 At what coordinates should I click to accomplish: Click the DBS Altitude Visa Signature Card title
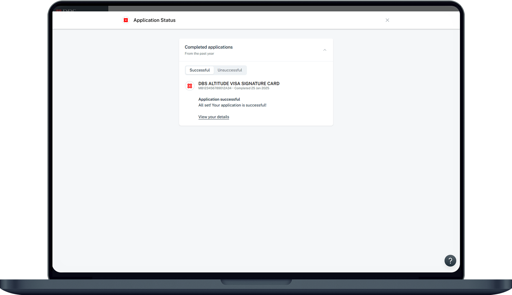pyautogui.click(x=239, y=84)
